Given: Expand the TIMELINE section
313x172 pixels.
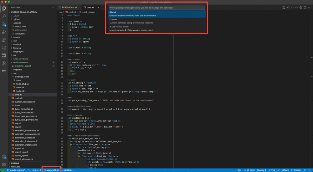Looking at the screenshot, I should coord(32,167).
